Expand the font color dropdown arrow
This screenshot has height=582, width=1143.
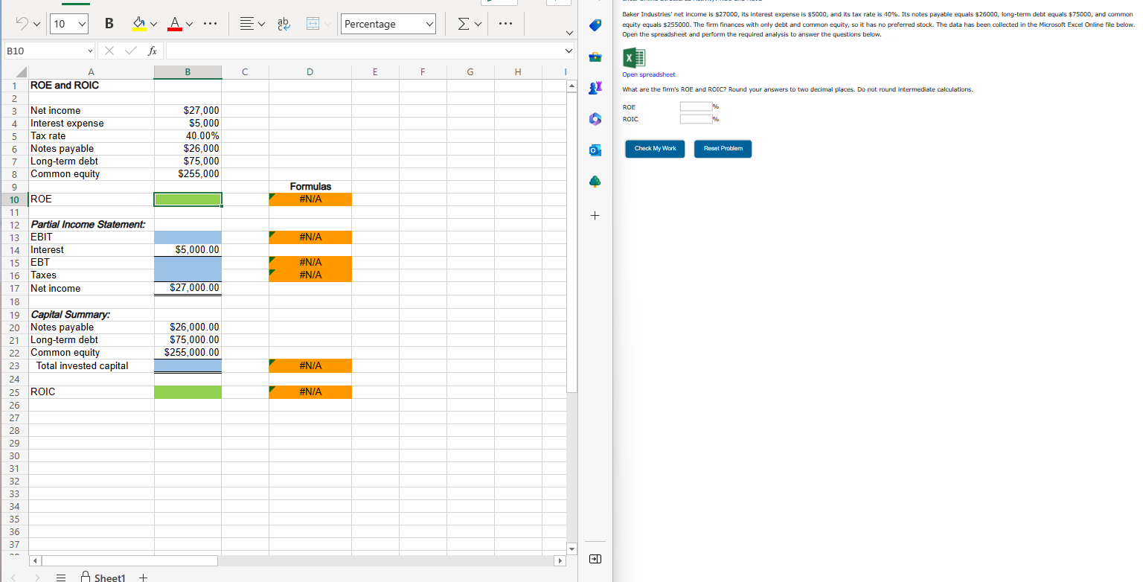pyautogui.click(x=188, y=23)
